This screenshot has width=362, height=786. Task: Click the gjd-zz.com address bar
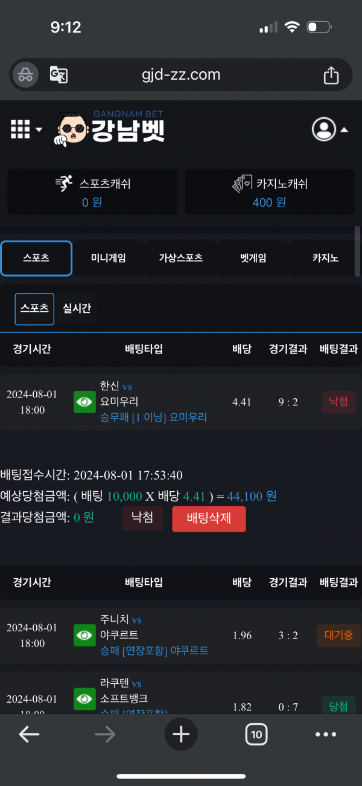point(181,75)
